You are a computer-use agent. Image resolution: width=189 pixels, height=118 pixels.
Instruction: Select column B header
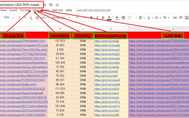(60, 29)
